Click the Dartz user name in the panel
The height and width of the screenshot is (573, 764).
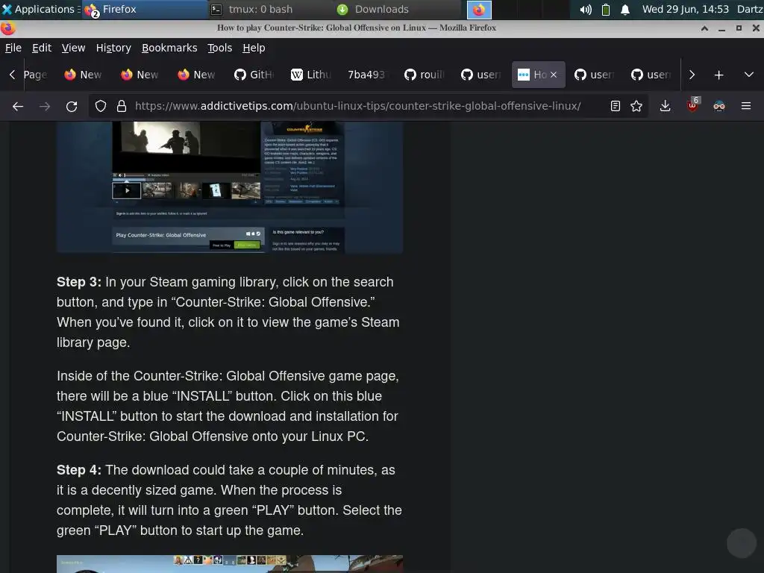click(x=750, y=9)
